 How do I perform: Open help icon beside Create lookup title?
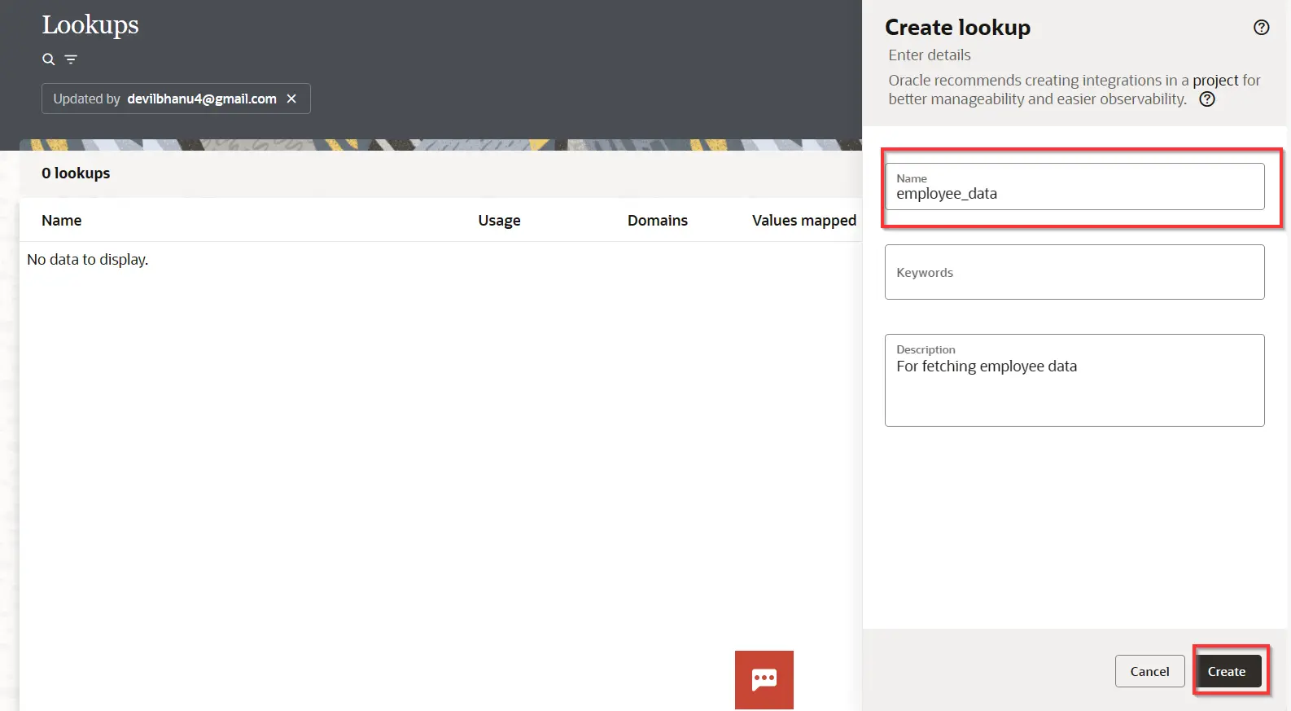(1261, 28)
